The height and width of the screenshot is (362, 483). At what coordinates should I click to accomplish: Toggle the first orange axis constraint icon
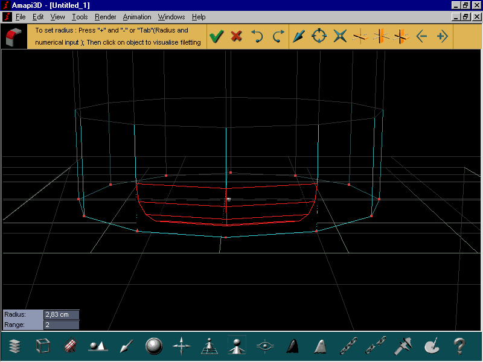pyautogui.click(x=360, y=37)
